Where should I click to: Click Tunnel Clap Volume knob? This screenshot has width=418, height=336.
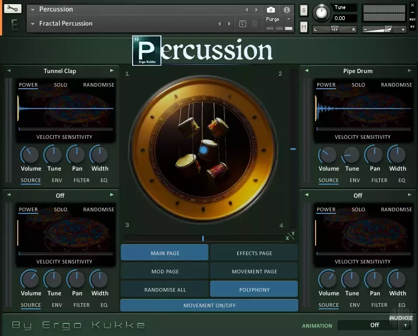coord(30,155)
